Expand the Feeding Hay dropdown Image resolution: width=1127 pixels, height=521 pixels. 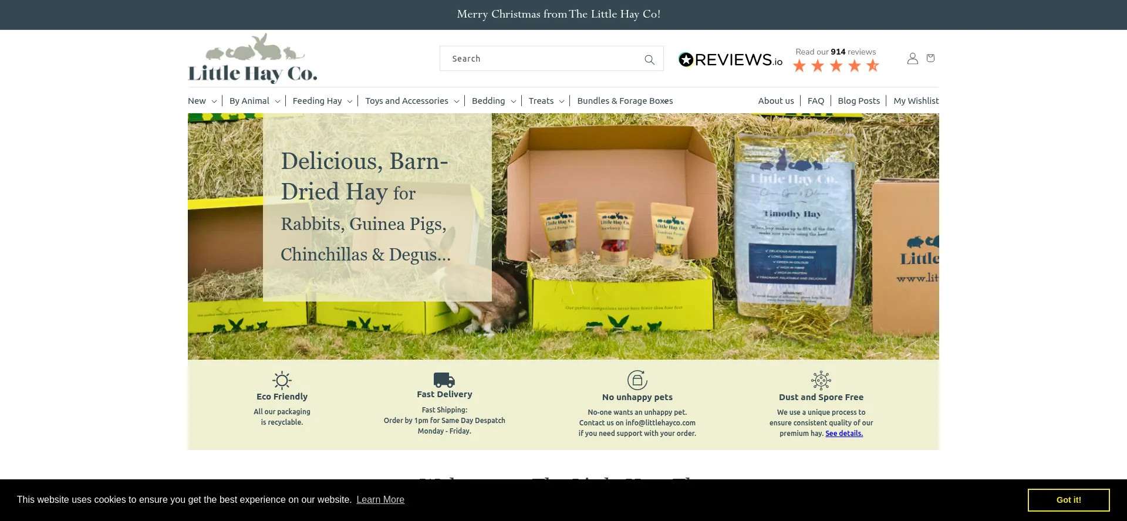coord(322,101)
